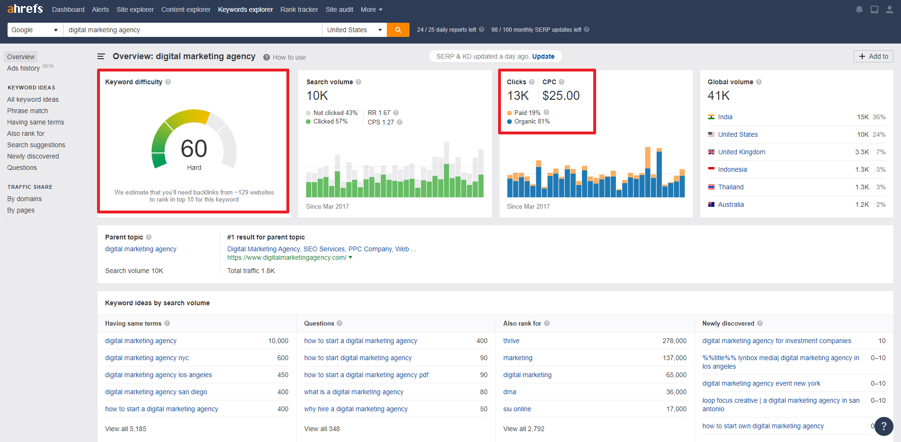Click the Add to button
Viewport: 901px width, 442px height.
(x=874, y=56)
